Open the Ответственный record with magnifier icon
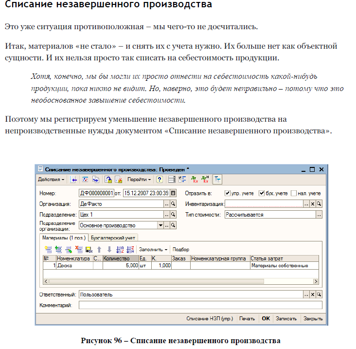The height and width of the screenshot is (349, 356). click(x=319, y=294)
